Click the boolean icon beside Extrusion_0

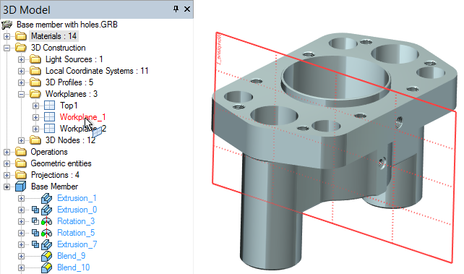[x=35, y=210]
